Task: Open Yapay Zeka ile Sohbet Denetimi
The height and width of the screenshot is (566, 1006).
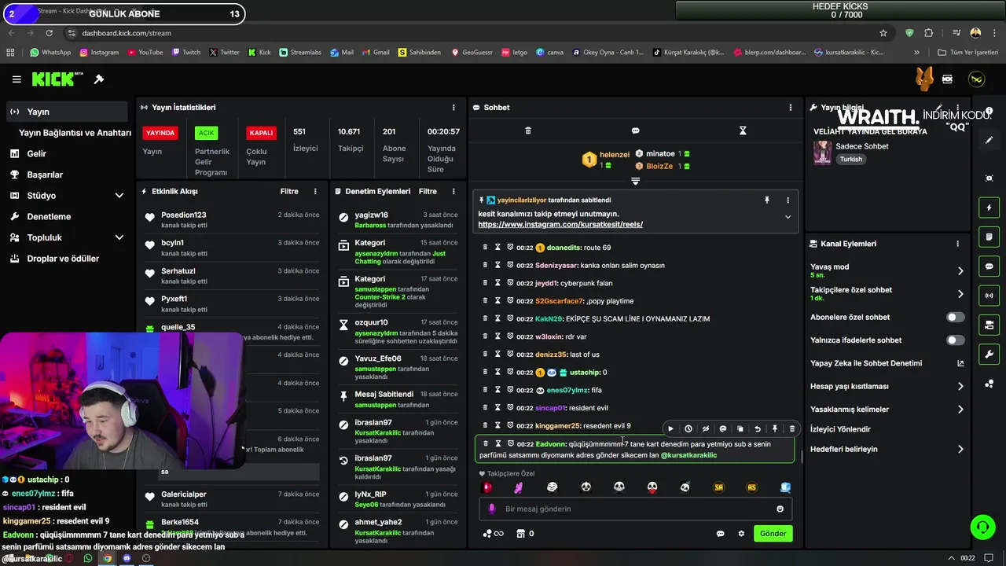Action: (x=887, y=364)
